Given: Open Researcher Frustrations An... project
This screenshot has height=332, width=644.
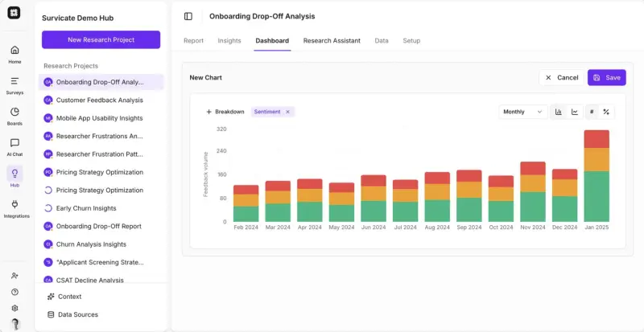Looking at the screenshot, I should click(101, 136).
